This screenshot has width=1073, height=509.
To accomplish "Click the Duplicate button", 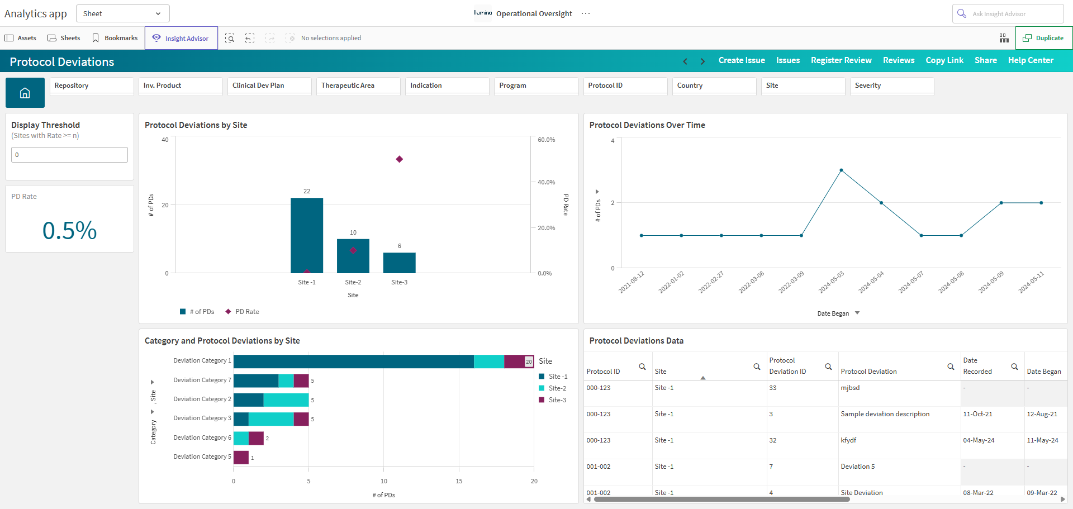I will tap(1043, 38).
